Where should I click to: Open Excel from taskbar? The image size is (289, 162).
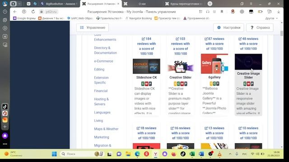pyautogui.click(x=192, y=154)
